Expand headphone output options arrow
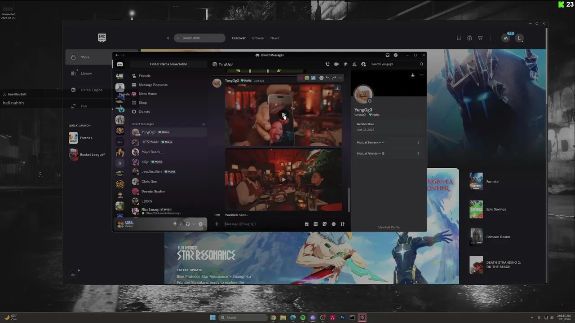The image size is (575, 323). 193,224
